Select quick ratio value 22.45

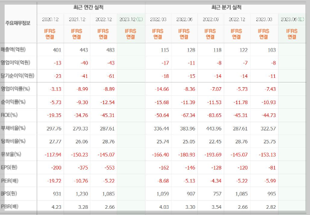(215, 142)
